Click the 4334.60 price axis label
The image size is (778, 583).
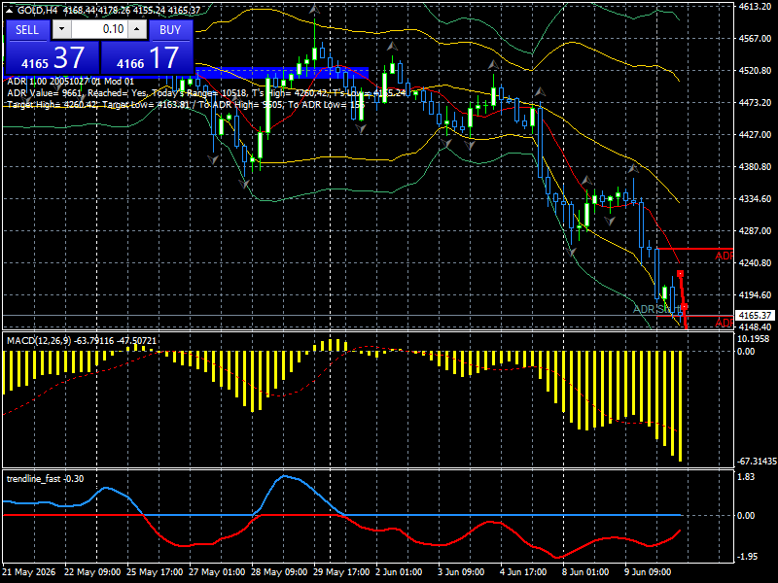(x=755, y=198)
